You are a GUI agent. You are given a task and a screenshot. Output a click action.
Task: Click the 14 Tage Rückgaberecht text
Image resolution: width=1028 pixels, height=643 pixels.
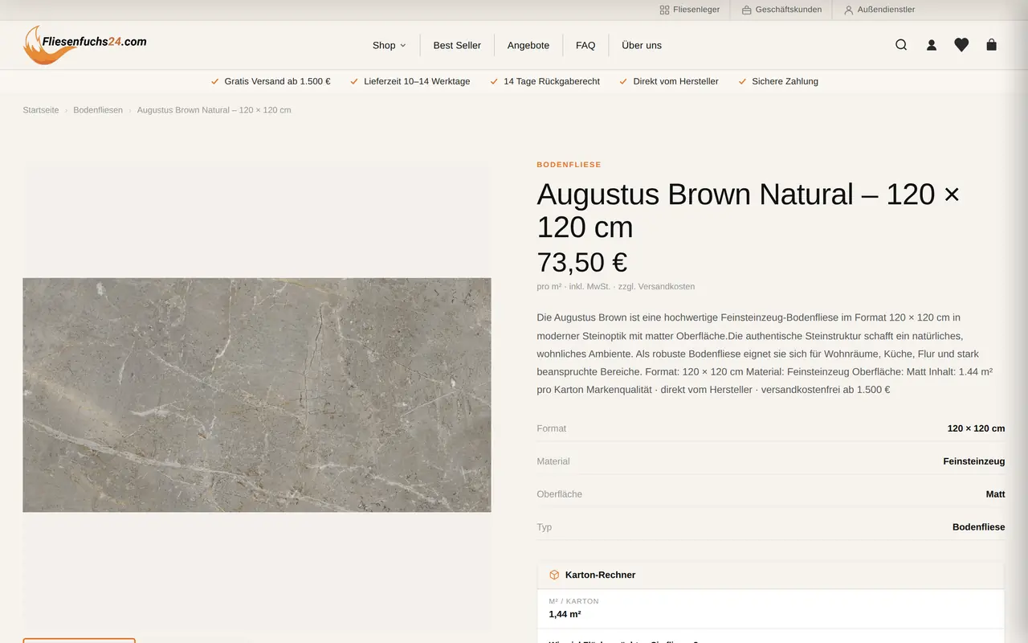pyautogui.click(x=552, y=81)
